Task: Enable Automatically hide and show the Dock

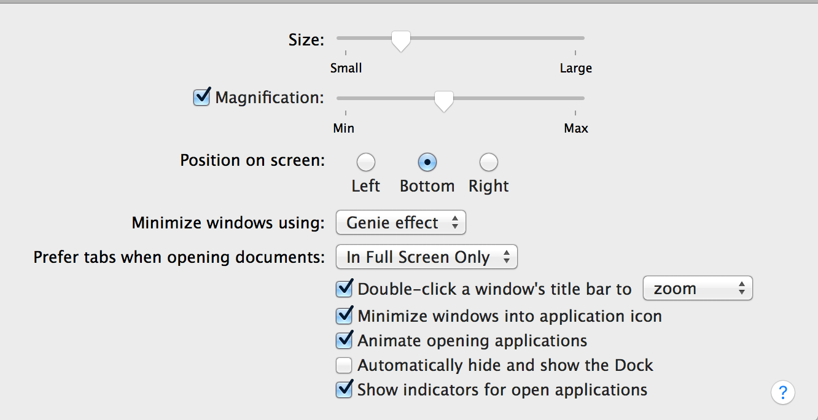Action: [344, 366]
